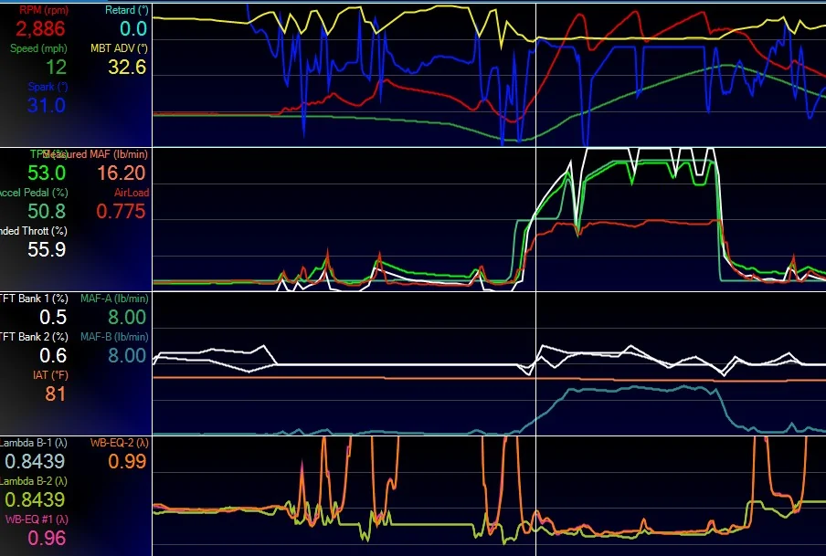Click the white vertical chart cursor line

click(535, 279)
